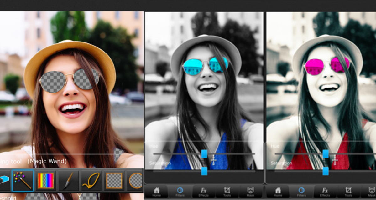
Task: Click Saturation slider handle in blue-sunglasses panel
Action: coord(204,171)
